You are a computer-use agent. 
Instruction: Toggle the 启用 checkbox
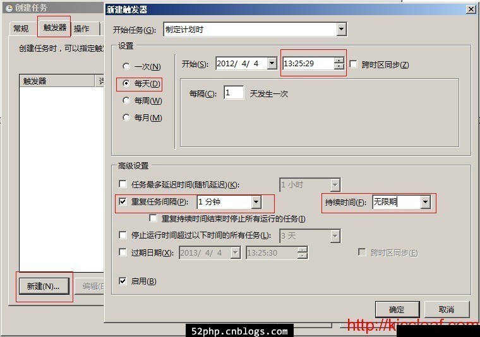(x=123, y=281)
